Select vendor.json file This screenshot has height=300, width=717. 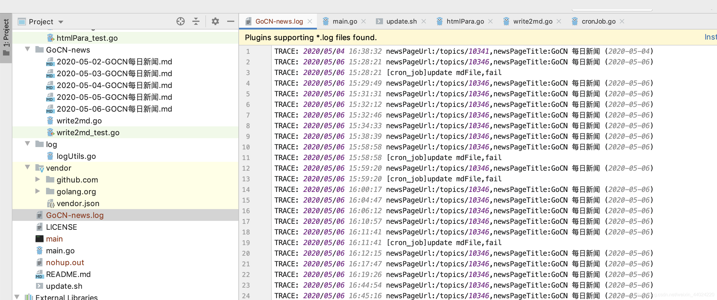point(125,203)
